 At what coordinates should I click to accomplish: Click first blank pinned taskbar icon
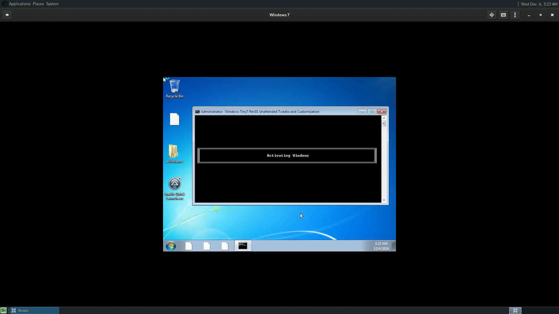pos(189,246)
